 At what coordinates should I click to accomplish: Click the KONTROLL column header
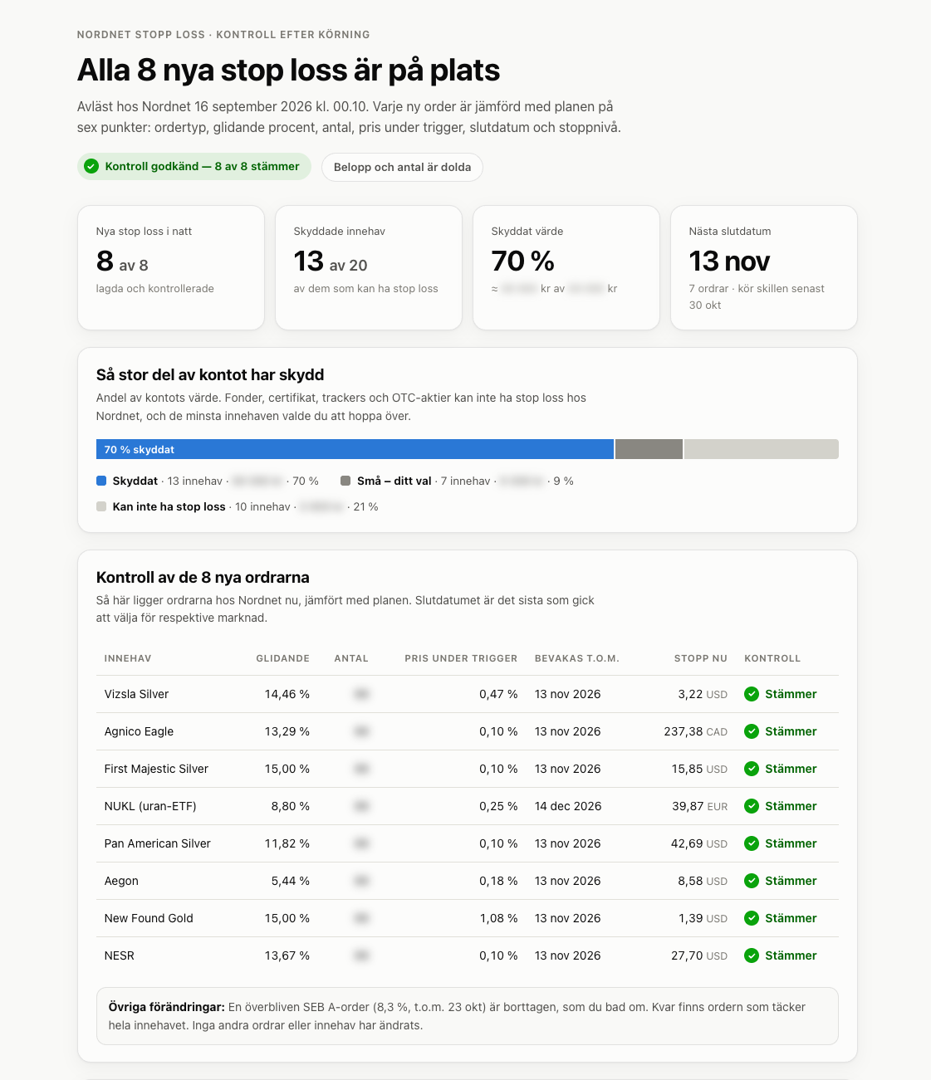(x=772, y=658)
